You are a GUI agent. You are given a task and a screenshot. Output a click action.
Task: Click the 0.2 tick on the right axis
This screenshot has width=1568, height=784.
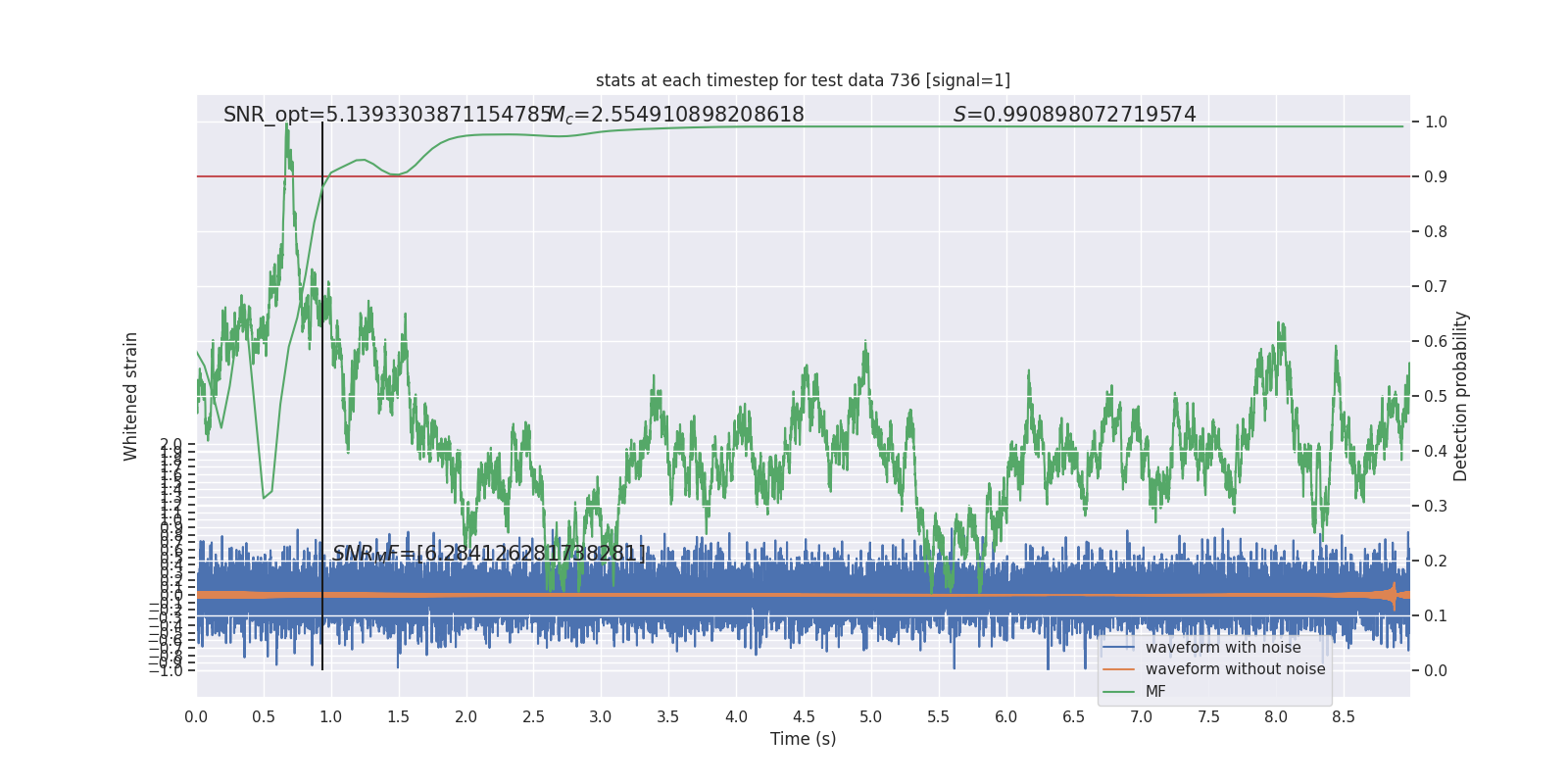pos(1436,562)
